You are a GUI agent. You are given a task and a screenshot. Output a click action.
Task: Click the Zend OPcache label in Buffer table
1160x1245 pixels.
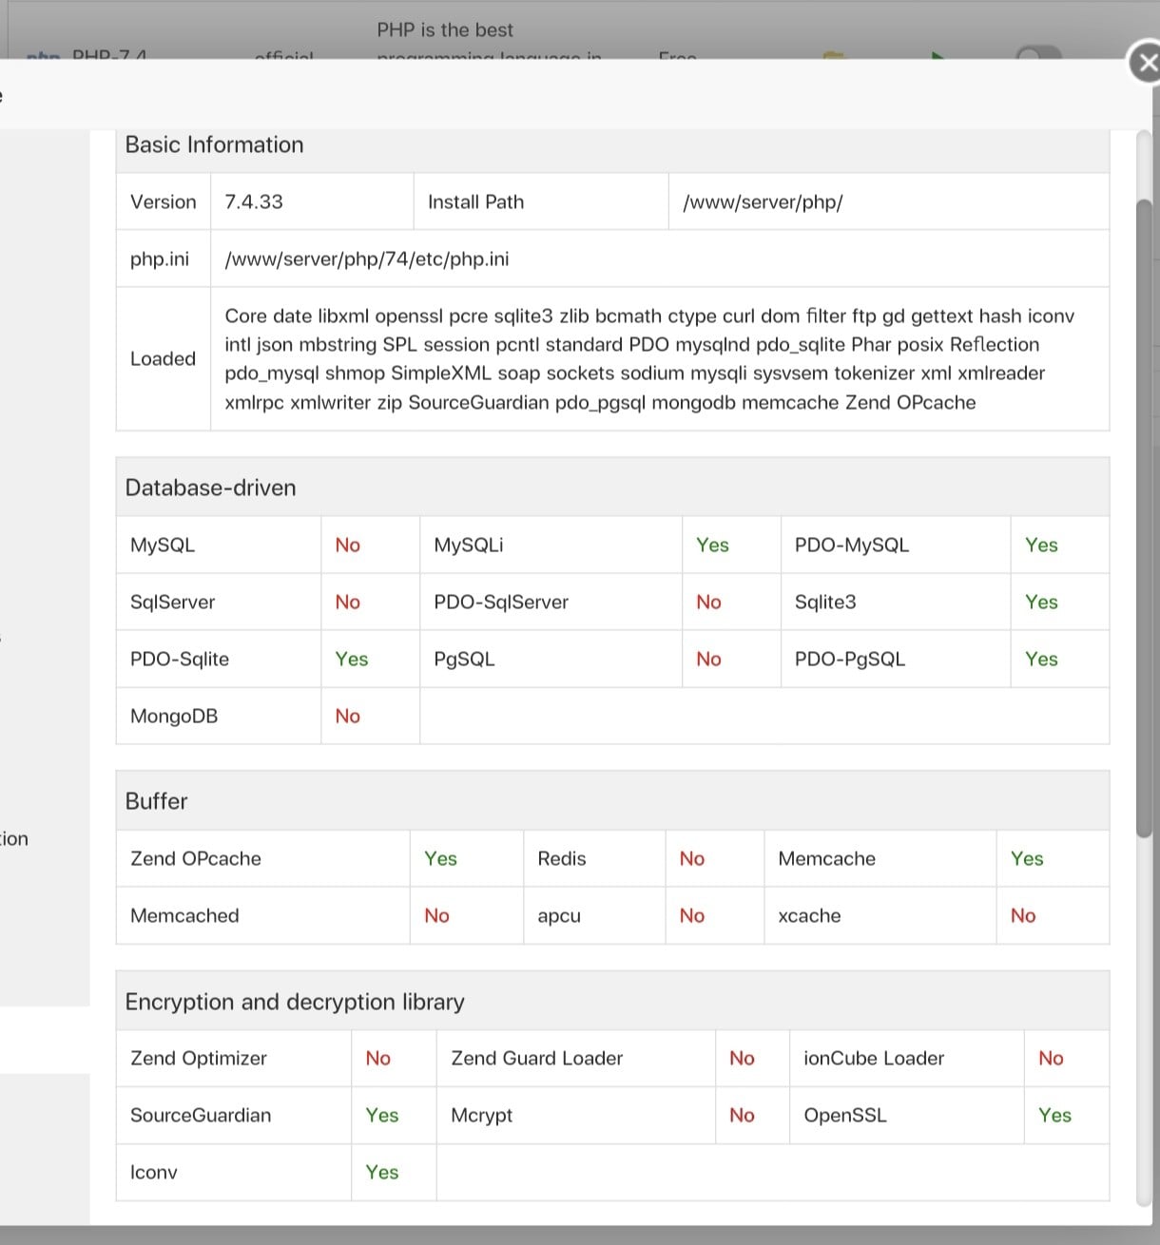(x=196, y=858)
